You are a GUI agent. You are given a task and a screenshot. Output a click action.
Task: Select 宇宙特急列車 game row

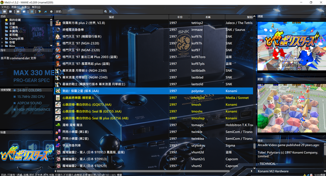coord(154,145)
